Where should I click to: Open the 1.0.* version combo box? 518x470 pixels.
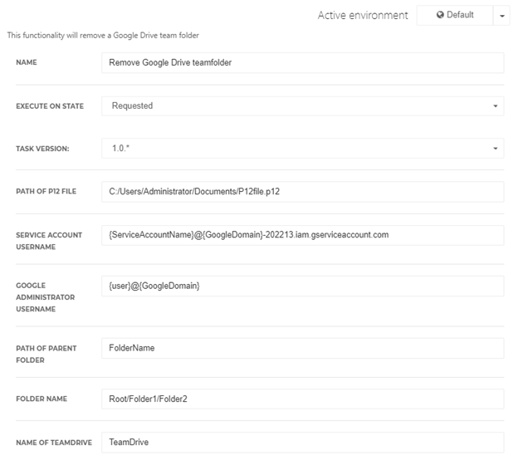pos(303,149)
